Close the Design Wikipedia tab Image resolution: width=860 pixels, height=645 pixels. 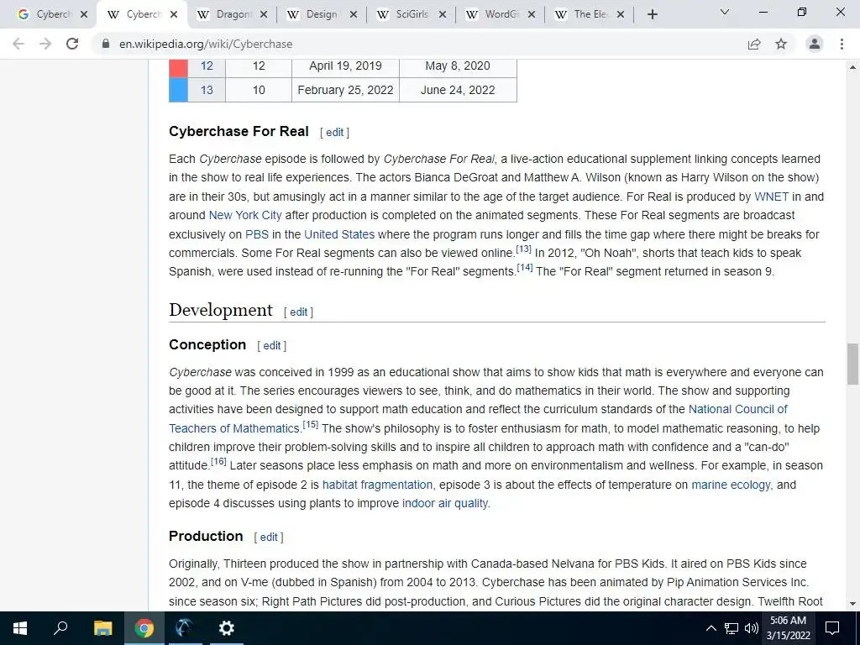354,14
